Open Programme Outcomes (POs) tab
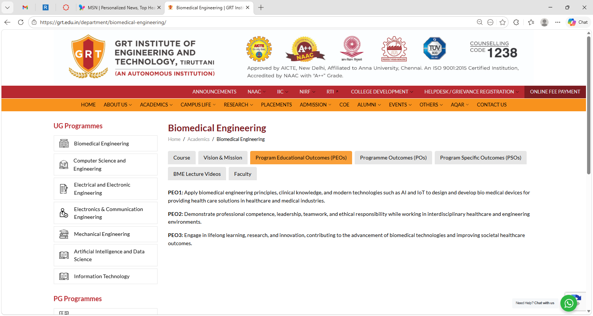This screenshot has width=593, height=316. pos(393,158)
